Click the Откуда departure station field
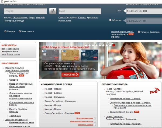Screen dimensions: 162x128 point(25,11)
